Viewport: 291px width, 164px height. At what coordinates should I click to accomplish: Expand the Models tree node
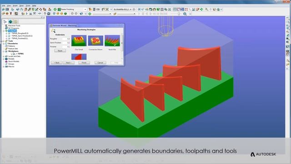click(x=4, y=59)
